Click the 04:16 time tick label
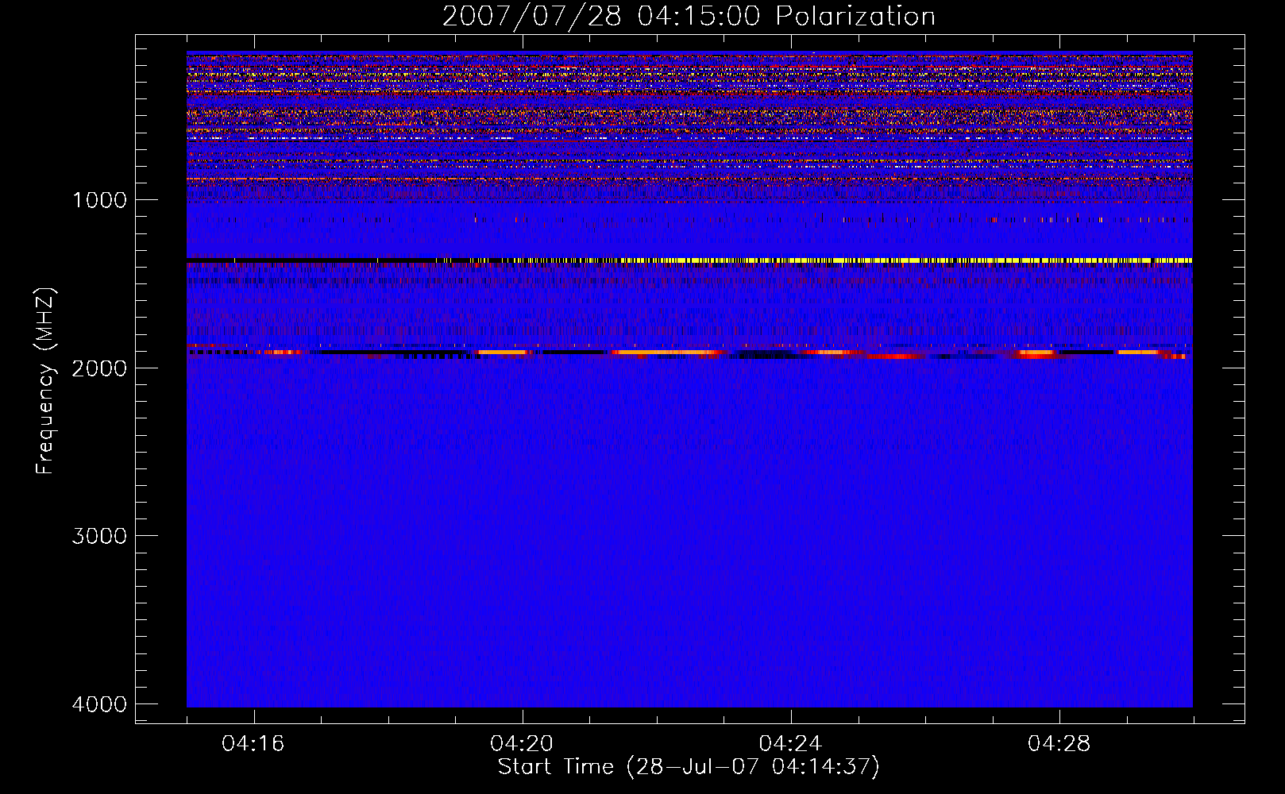 coord(253,743)
